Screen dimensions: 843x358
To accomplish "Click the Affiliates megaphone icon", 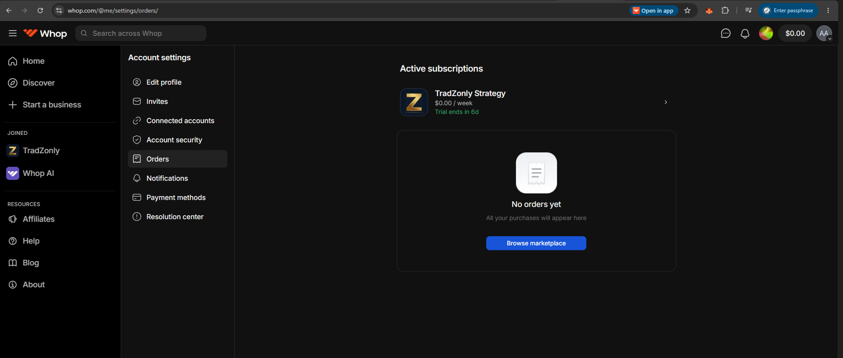I will (13, 219).
